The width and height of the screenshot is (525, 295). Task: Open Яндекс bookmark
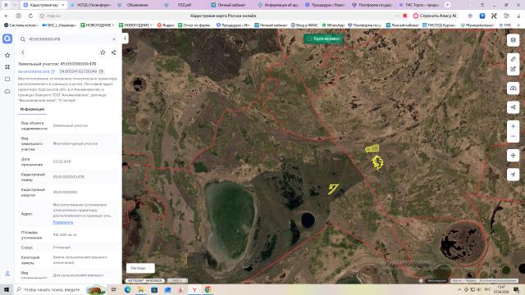coord(166,25)
